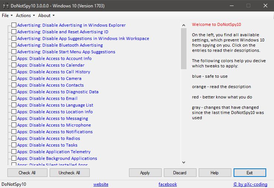
Task: Click the Uncheck All button
Action: point(70,173)
